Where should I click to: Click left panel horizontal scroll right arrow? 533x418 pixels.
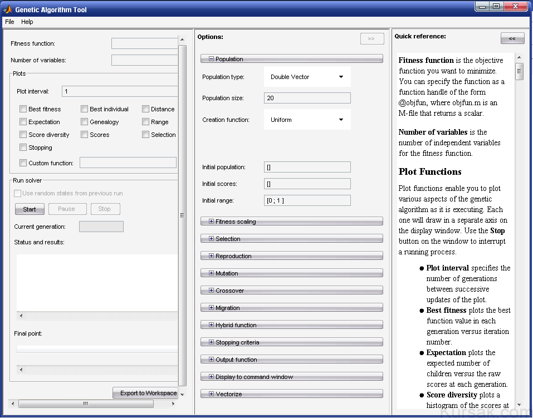[x=173, y=404]
